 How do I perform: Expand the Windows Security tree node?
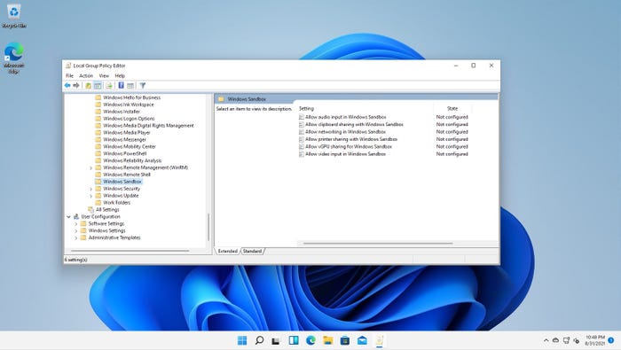click(x=91, y=189)
